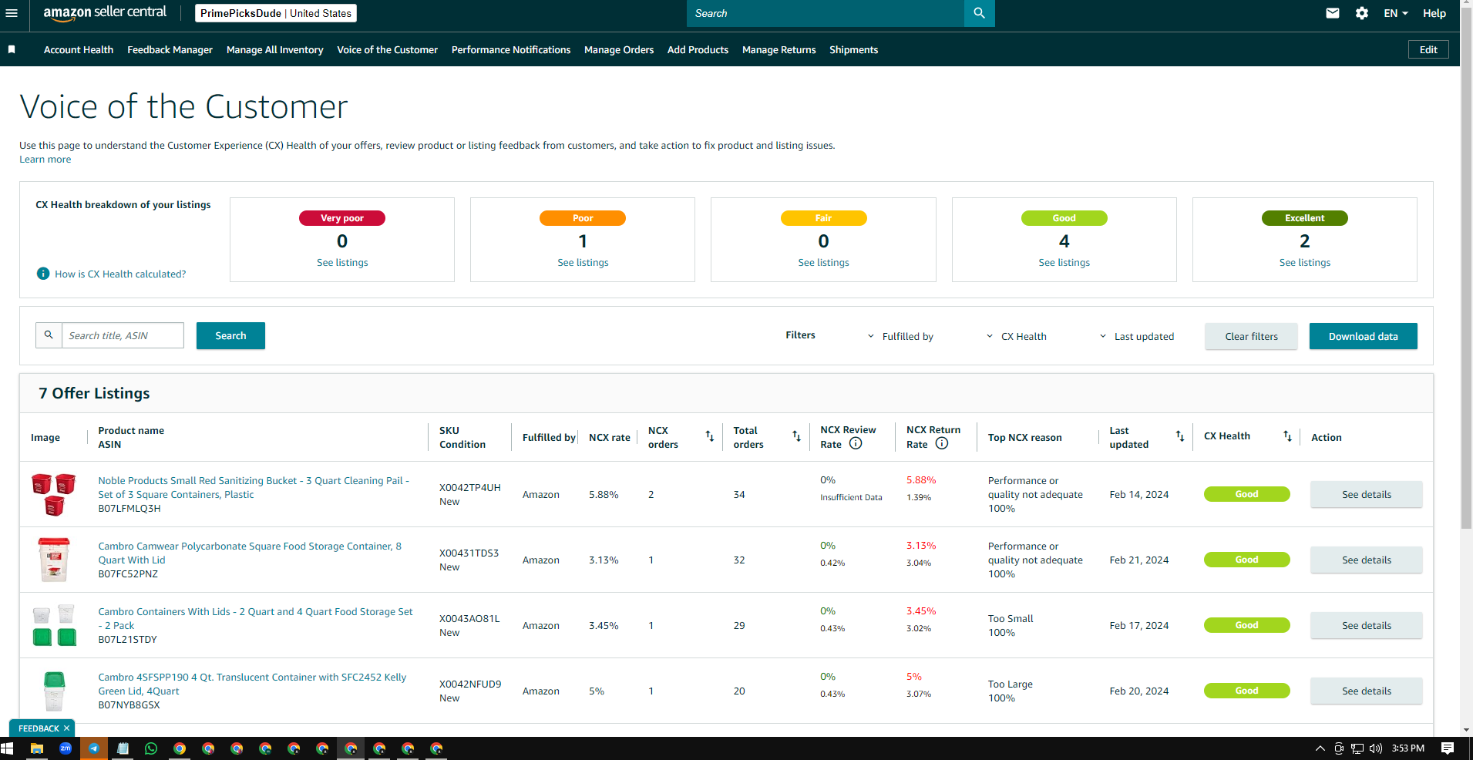The width and height of the screenshot is (1473, 760).
Task: Sort the table by Total orders
Action: click(796, 436)
